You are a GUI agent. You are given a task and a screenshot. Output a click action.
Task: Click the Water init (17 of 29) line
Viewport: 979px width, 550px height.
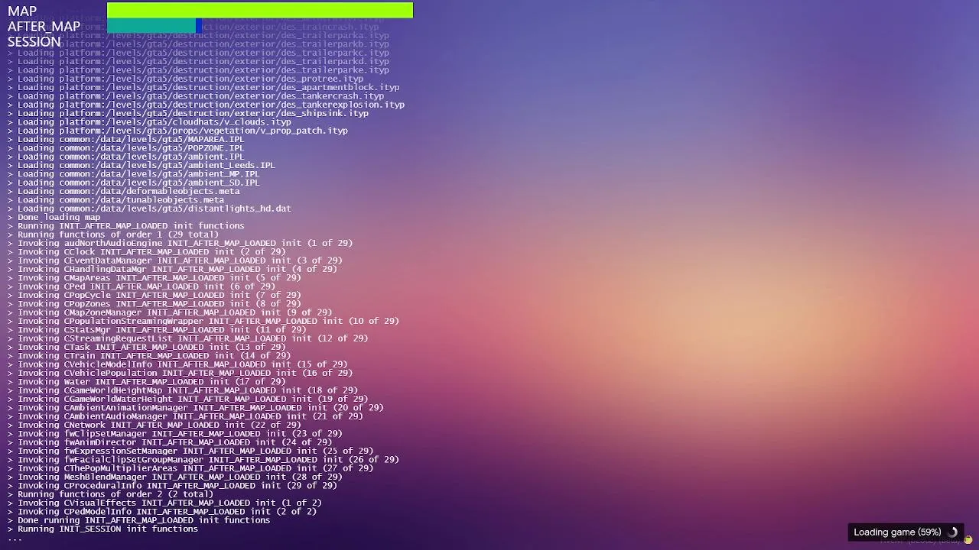pos(147,382)
